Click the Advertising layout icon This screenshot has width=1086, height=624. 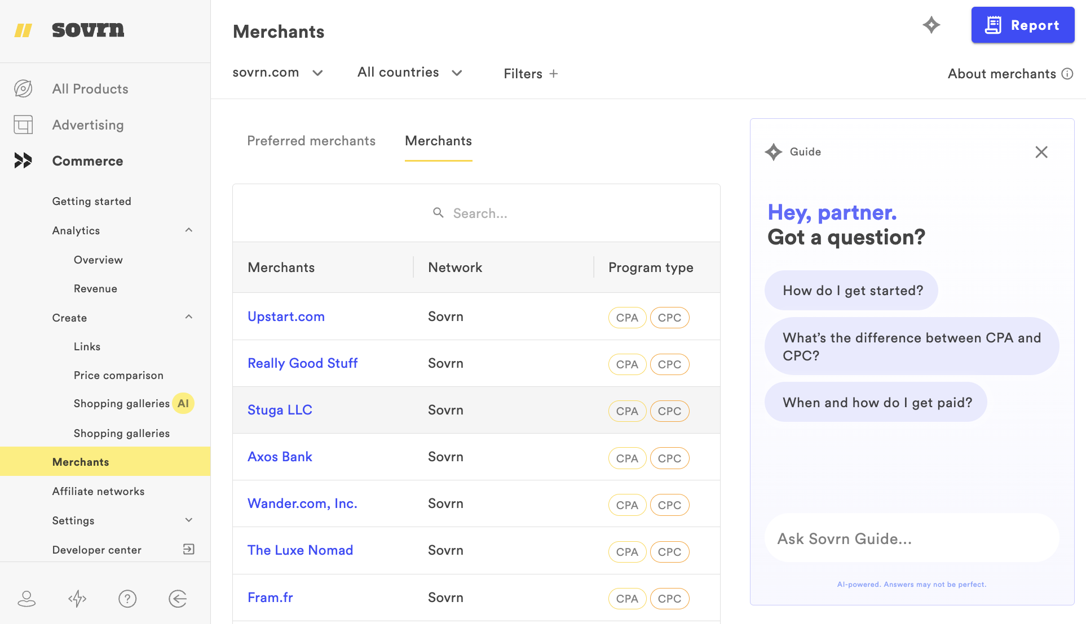(23, 124)
